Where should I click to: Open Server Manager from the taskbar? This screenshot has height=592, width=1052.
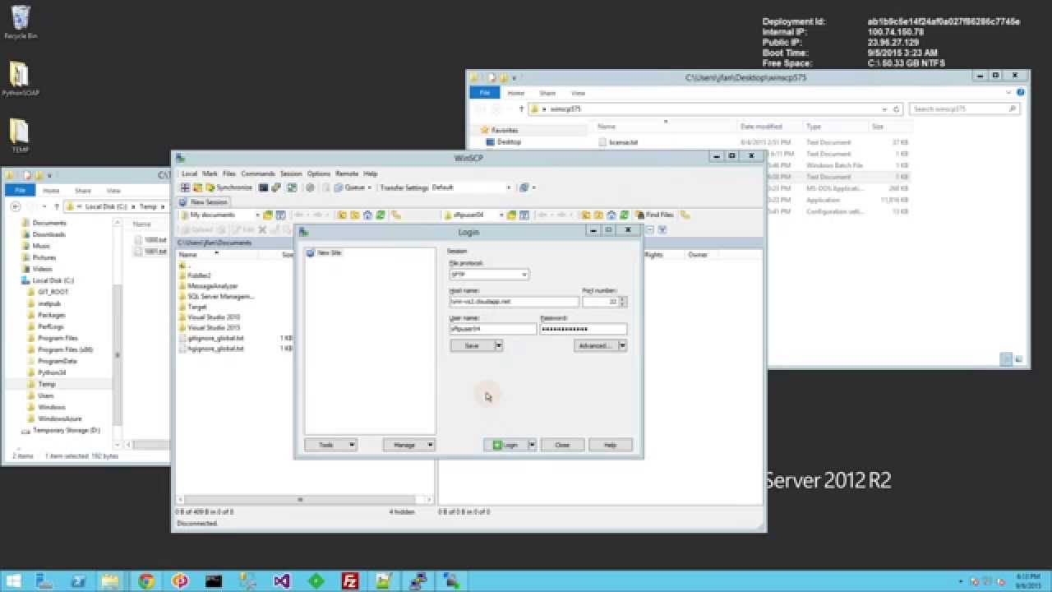point(44,581)
